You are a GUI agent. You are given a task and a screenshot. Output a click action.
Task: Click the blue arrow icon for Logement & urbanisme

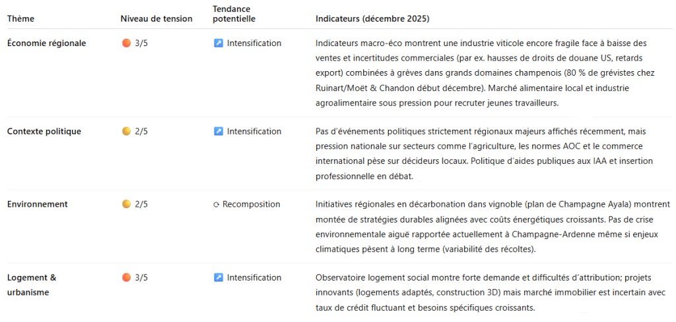[x=219, y=278]
